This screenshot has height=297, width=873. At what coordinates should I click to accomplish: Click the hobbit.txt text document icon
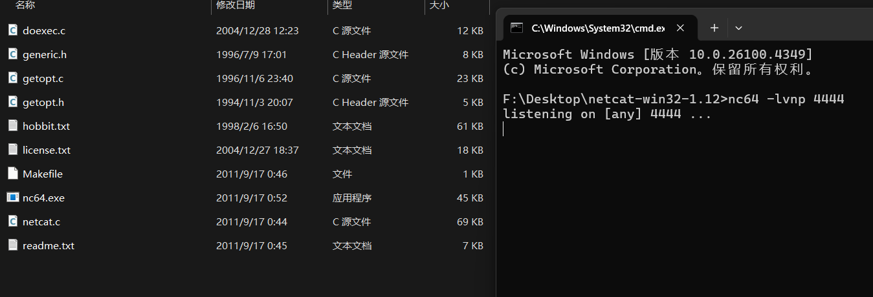pyautogui.click(x=12, y=126)
